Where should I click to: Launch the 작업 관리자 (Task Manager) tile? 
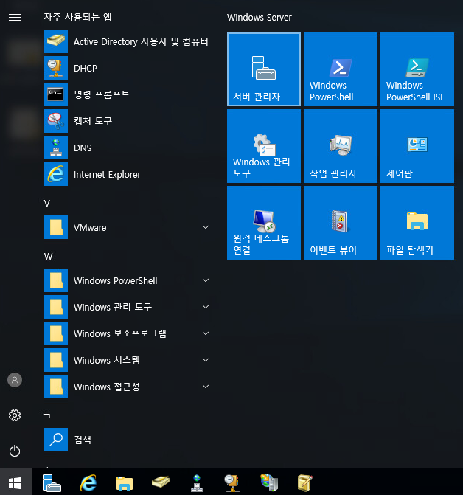tap(341, 146)
